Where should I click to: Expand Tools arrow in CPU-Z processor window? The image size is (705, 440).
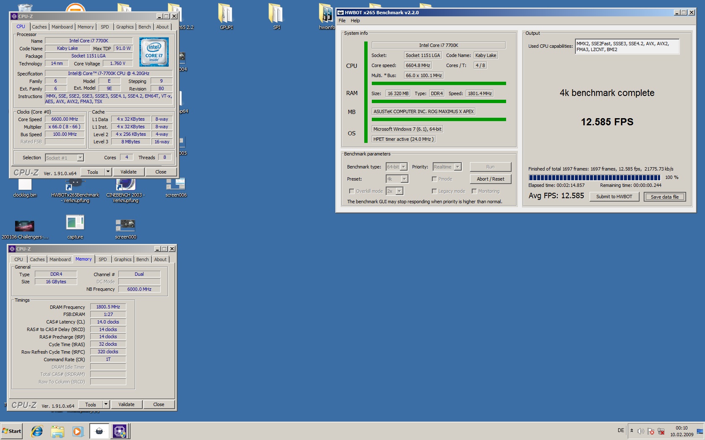[108, 172]
